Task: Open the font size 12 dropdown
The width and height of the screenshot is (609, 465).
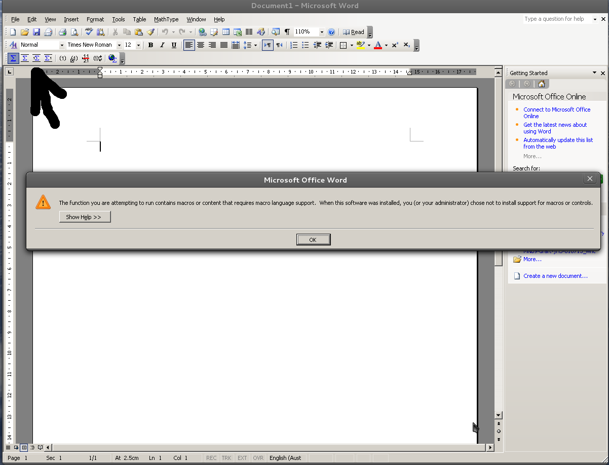Action: pos(137,45)
